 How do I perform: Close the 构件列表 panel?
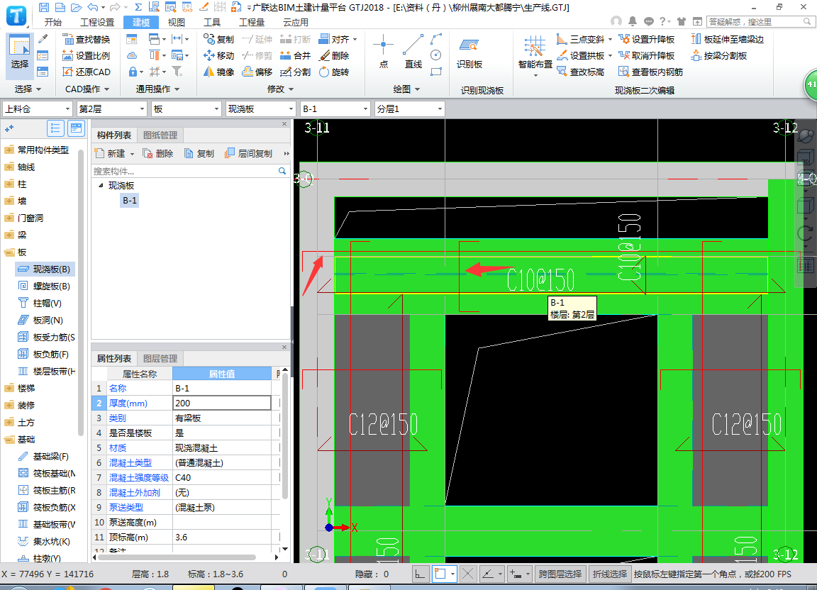(284, 123)
